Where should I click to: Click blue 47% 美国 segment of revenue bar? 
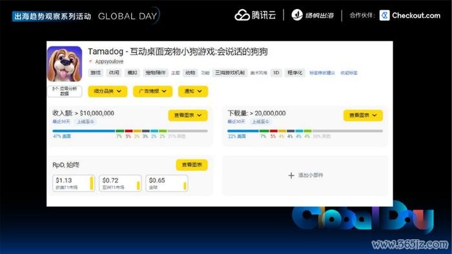pos(84,131)
